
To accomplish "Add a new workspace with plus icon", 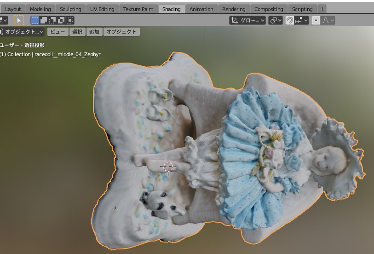I will point(322,9).
